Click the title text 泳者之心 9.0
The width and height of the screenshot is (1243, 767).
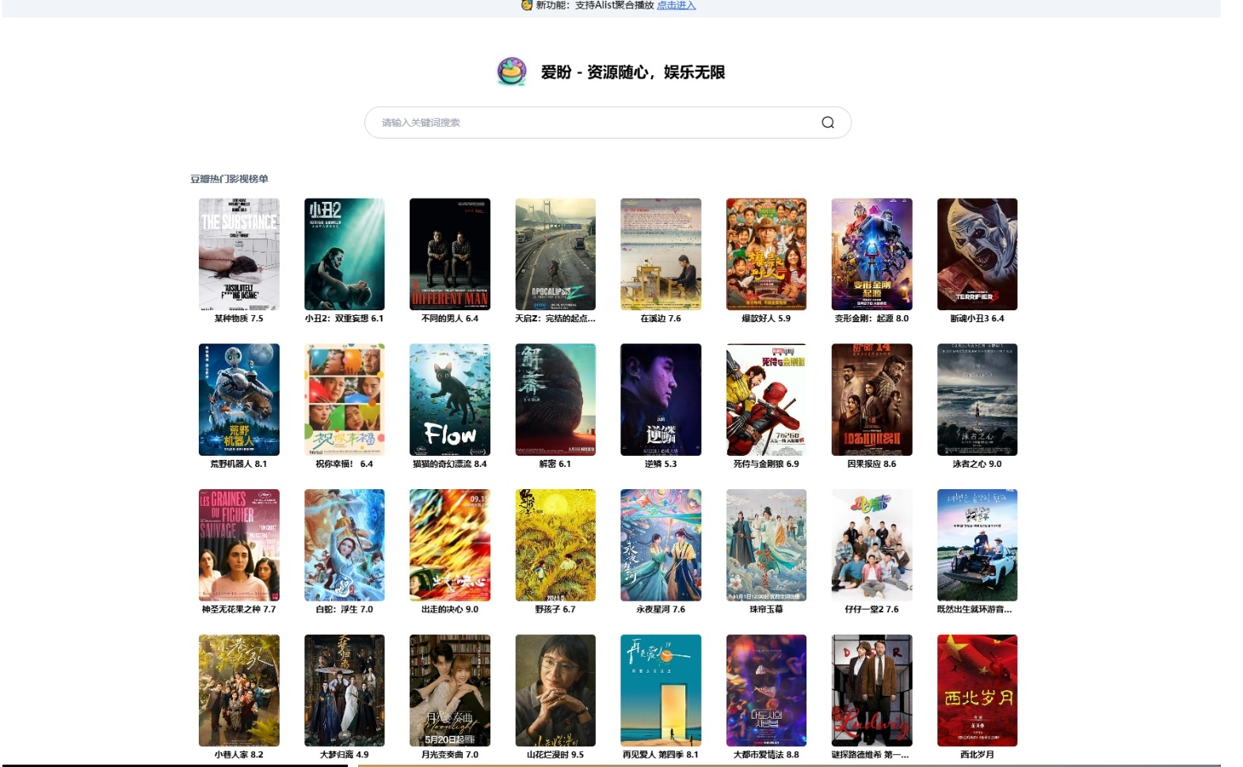(x=977, y=464)
